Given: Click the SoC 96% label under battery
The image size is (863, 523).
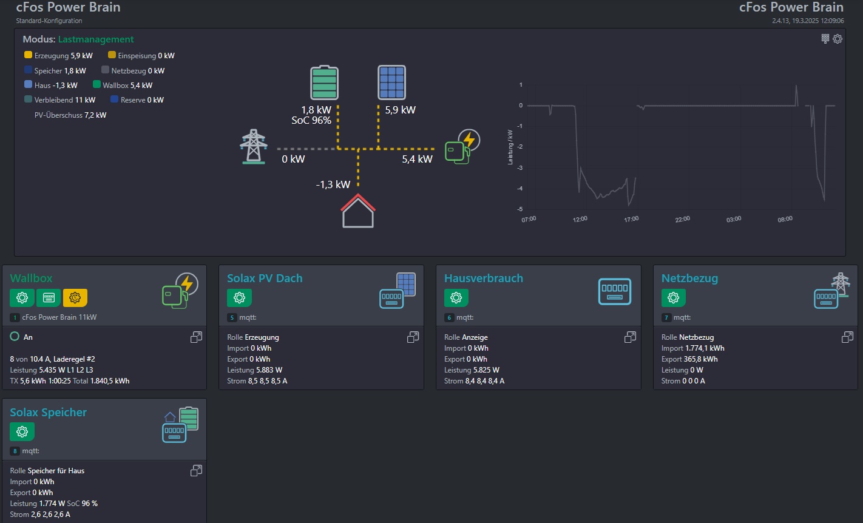Looking at the screenshot, I should 311,121.
